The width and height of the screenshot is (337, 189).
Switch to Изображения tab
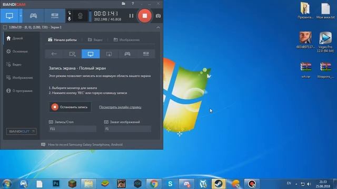click(126, 40)
